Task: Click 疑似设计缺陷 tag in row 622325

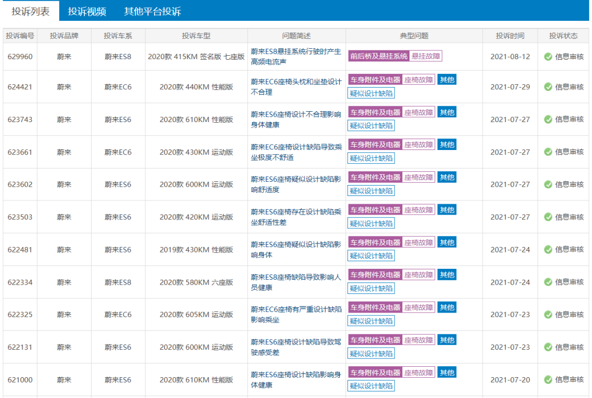Action: click(x=371, y=321)
